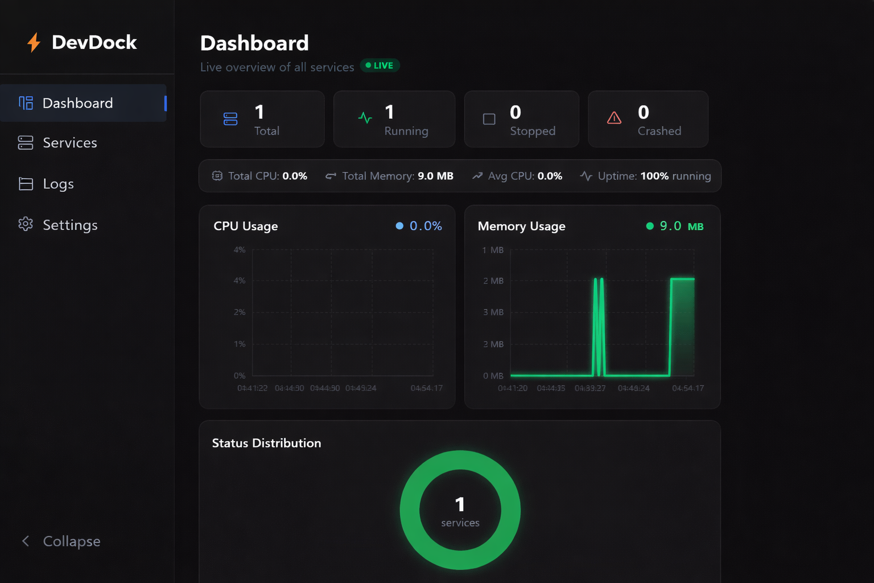This screenshot has height=583, width=874.
Task: Click the Stopped square icon
Action: [x=489, y=119]
